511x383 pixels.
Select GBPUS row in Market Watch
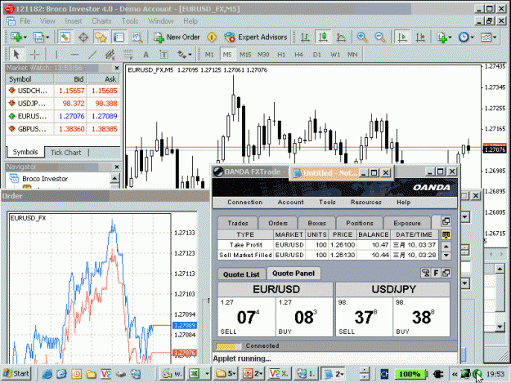pos(63,129)
